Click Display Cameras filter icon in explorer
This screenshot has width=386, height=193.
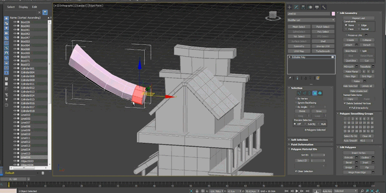(x=6, y=33)
